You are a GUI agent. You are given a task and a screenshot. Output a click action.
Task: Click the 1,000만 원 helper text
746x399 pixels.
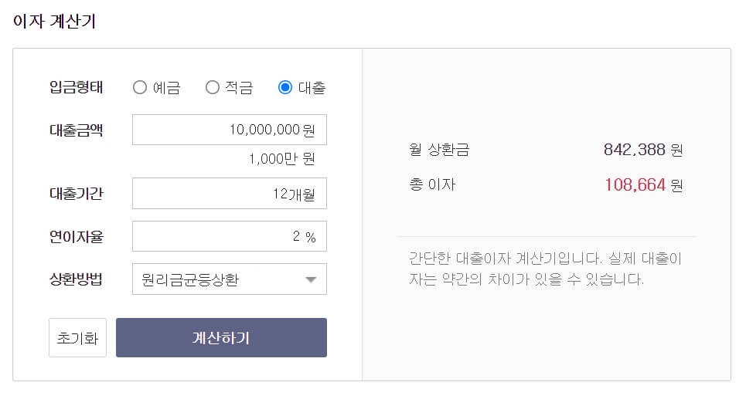pyautogui.click(x=281, y=159)
